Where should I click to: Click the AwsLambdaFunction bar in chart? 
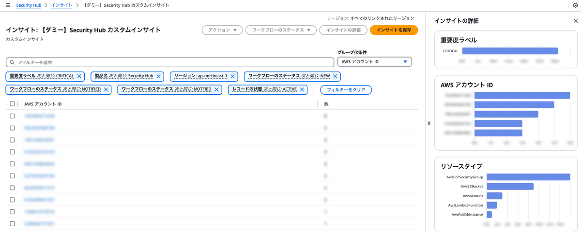pos(491,205)
